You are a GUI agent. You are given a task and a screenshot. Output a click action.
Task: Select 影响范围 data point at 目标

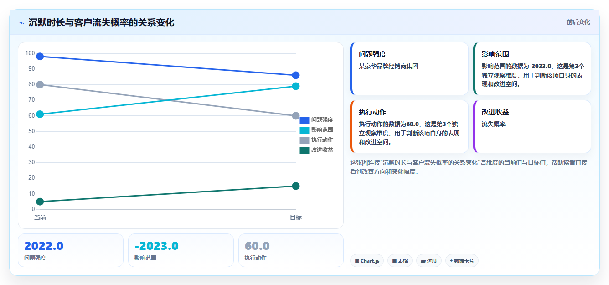(296, 86)
